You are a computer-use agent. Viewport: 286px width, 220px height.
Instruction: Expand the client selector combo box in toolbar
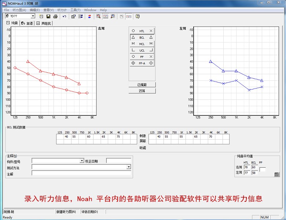click(33, 16)
